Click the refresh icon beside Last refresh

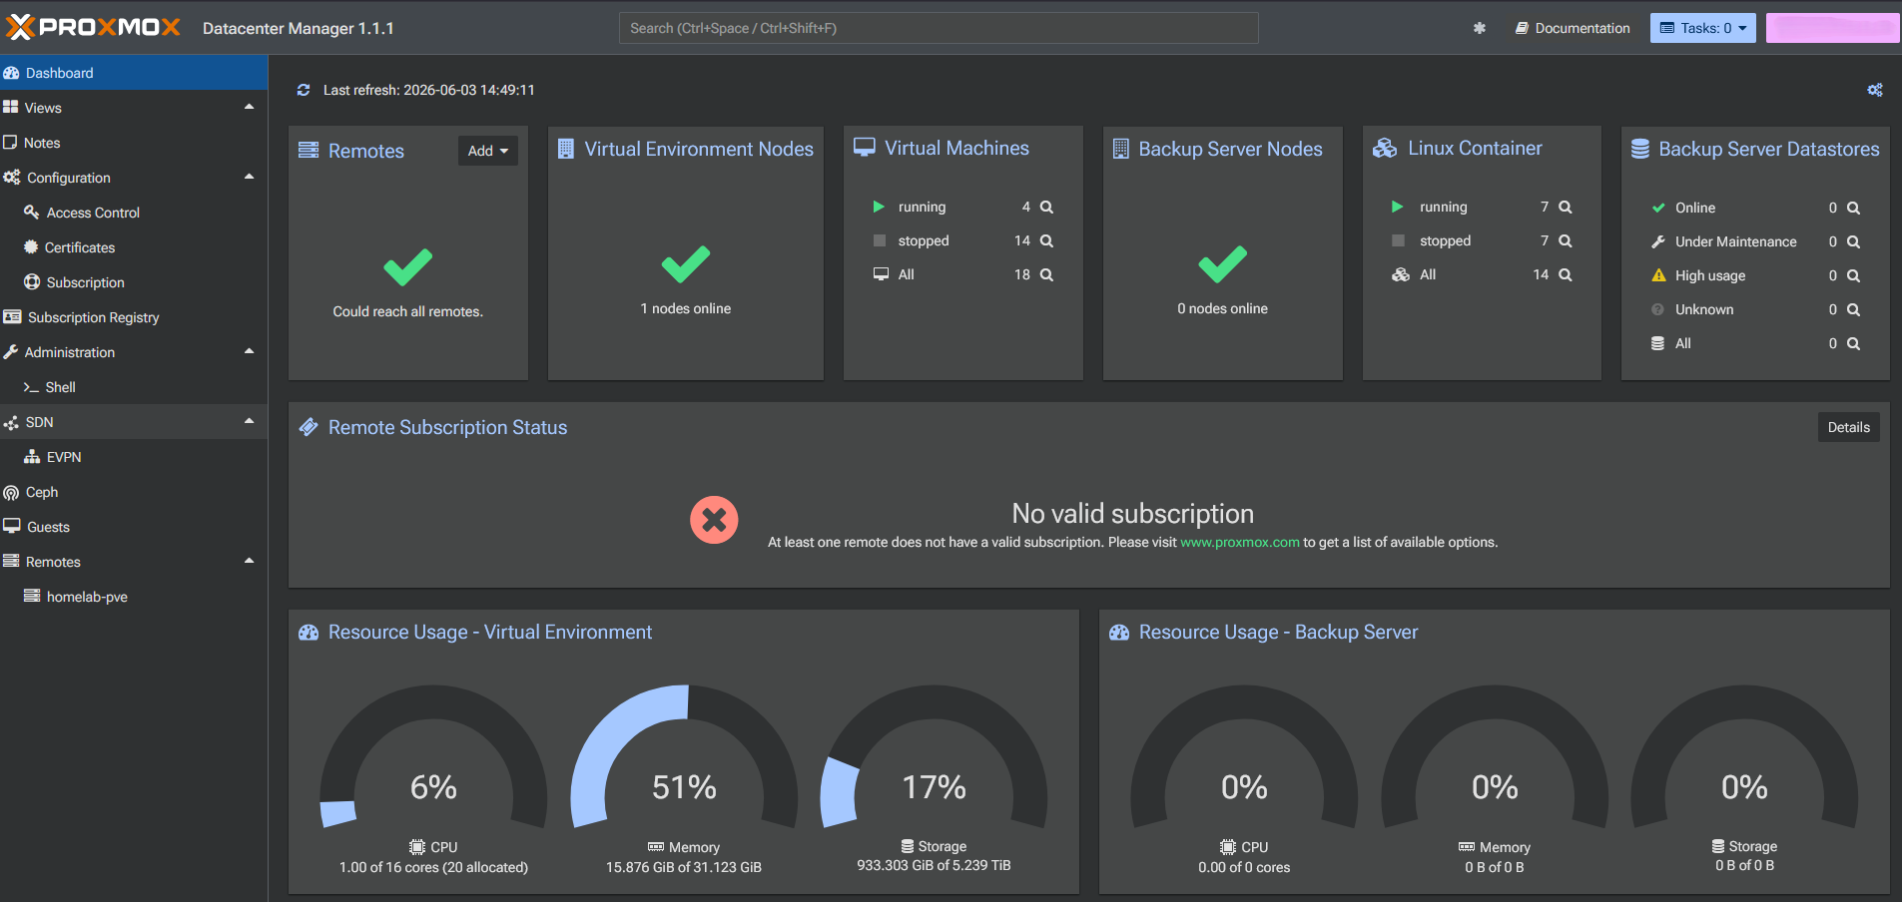(x=304, y=90)
